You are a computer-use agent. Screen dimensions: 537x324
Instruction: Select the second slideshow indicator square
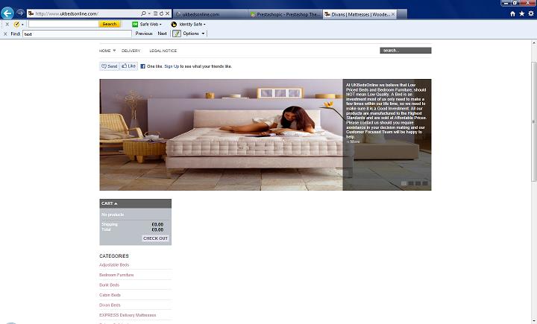(411, 183)
